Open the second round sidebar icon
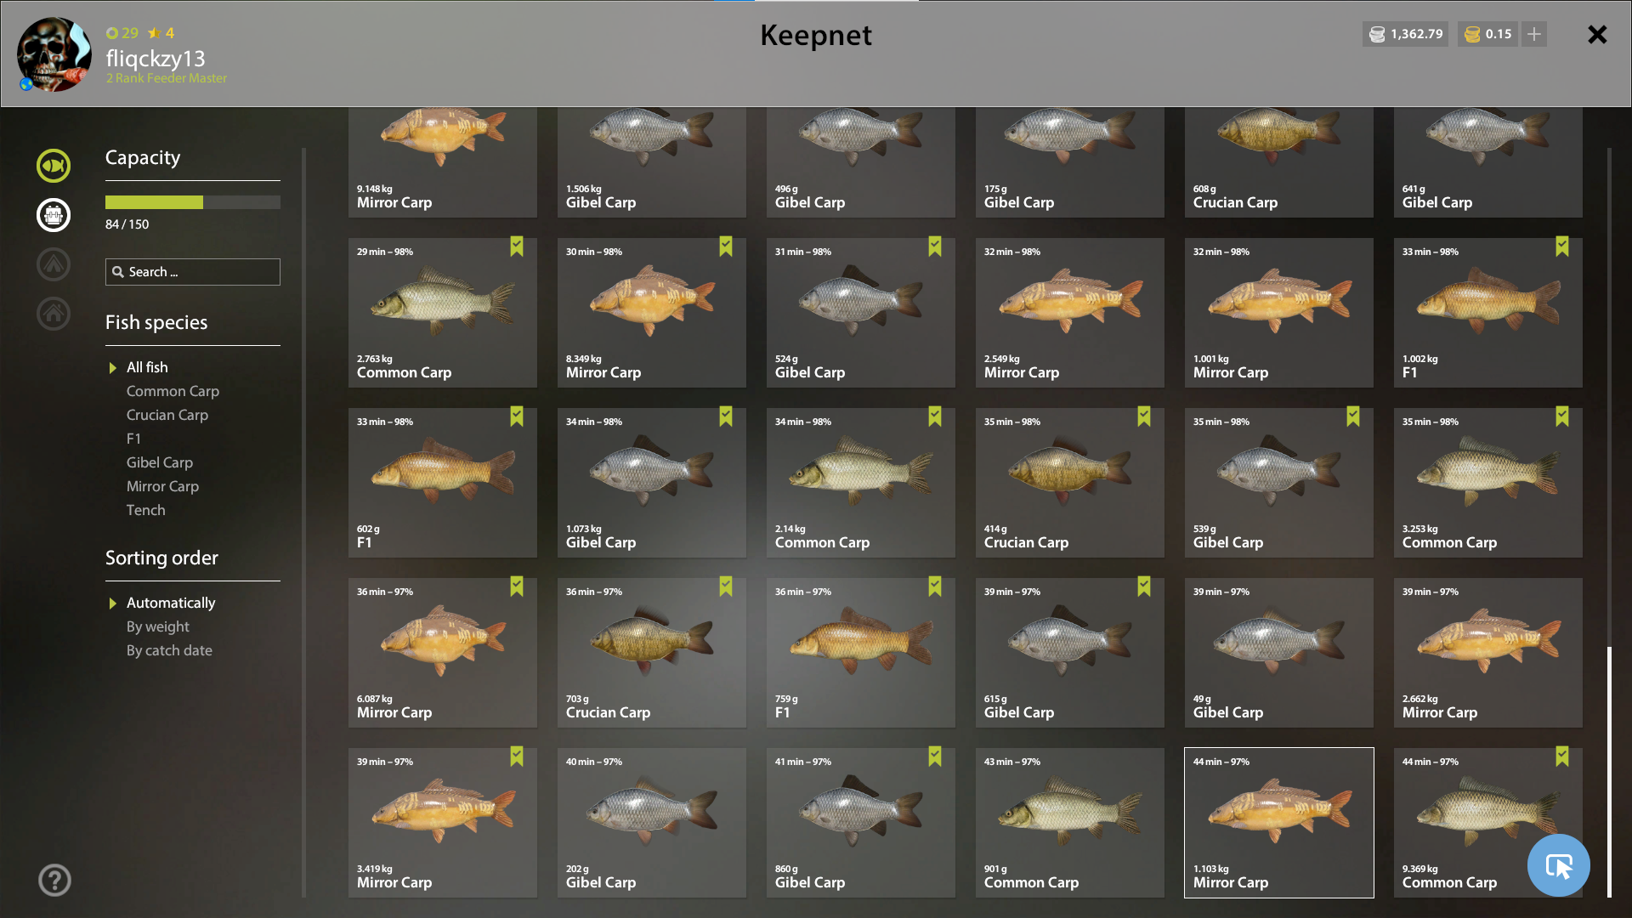The width and height of the screenshot is (1632, 918). pos(54,215)
